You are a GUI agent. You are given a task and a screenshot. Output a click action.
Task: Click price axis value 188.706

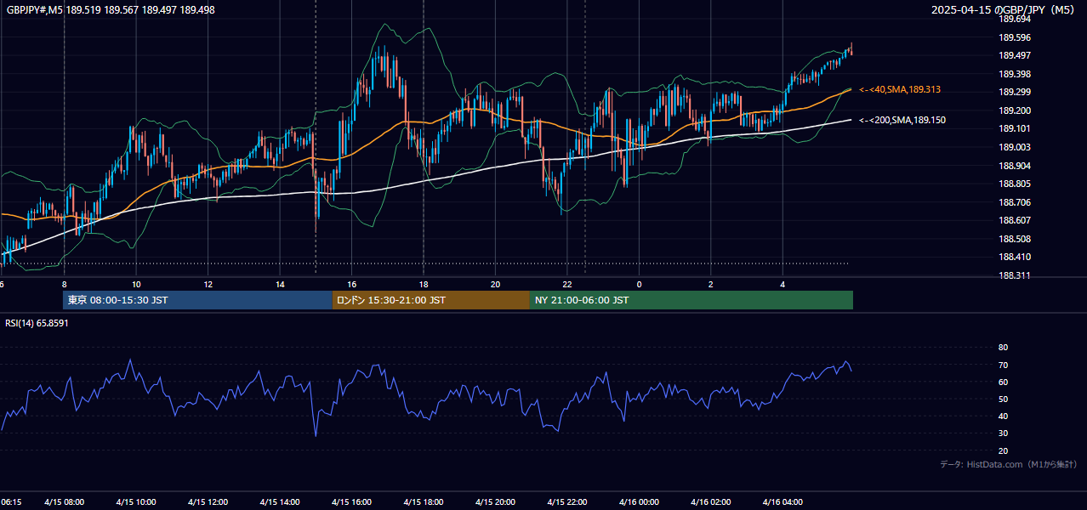point(1015,202)
